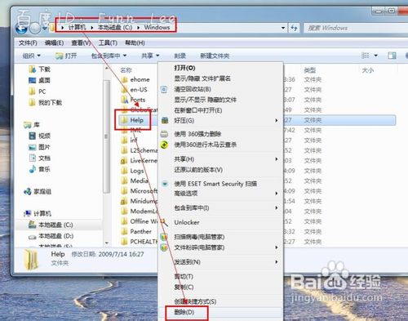Viewport: 408px width, 321px height.
Task: Click the Forward navigation arrow button
Action: coord(35,29)
